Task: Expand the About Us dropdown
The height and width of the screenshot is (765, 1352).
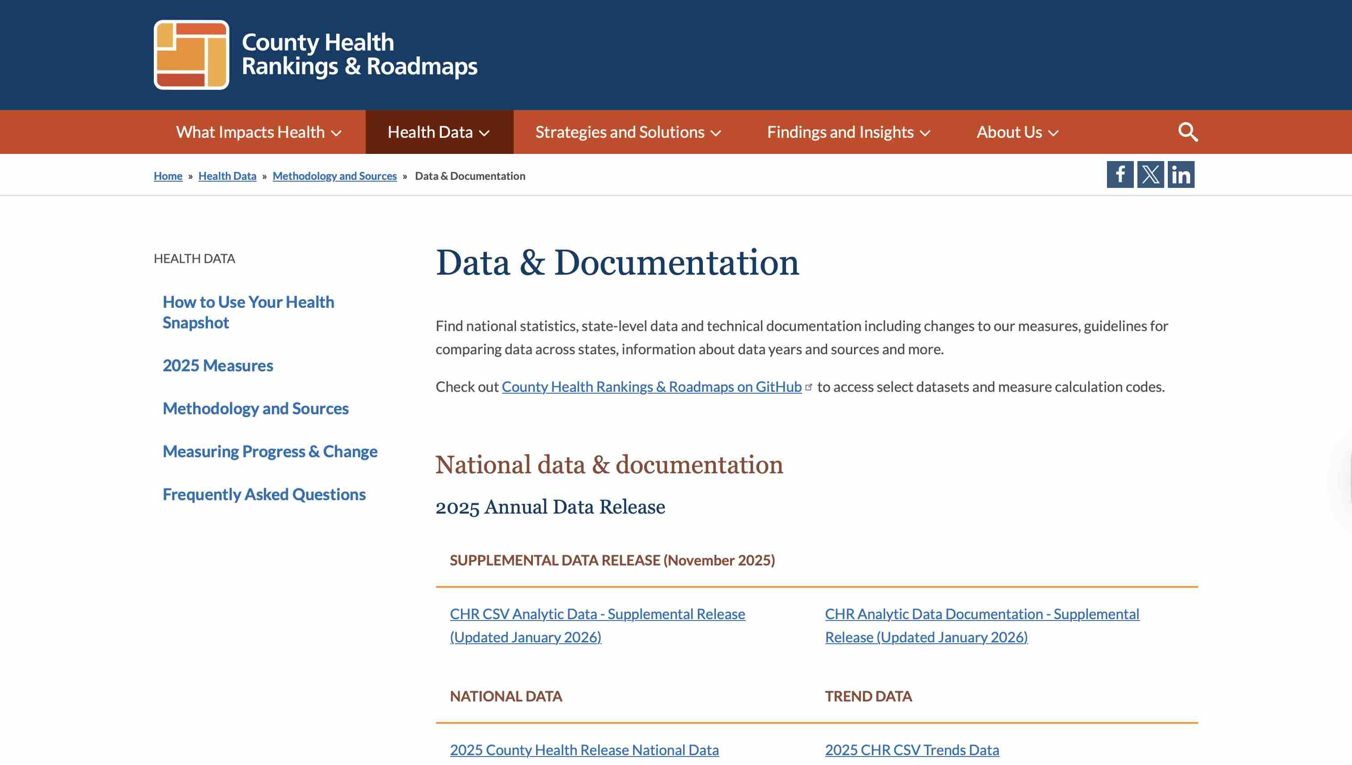Action: (x=1017, y=132)
